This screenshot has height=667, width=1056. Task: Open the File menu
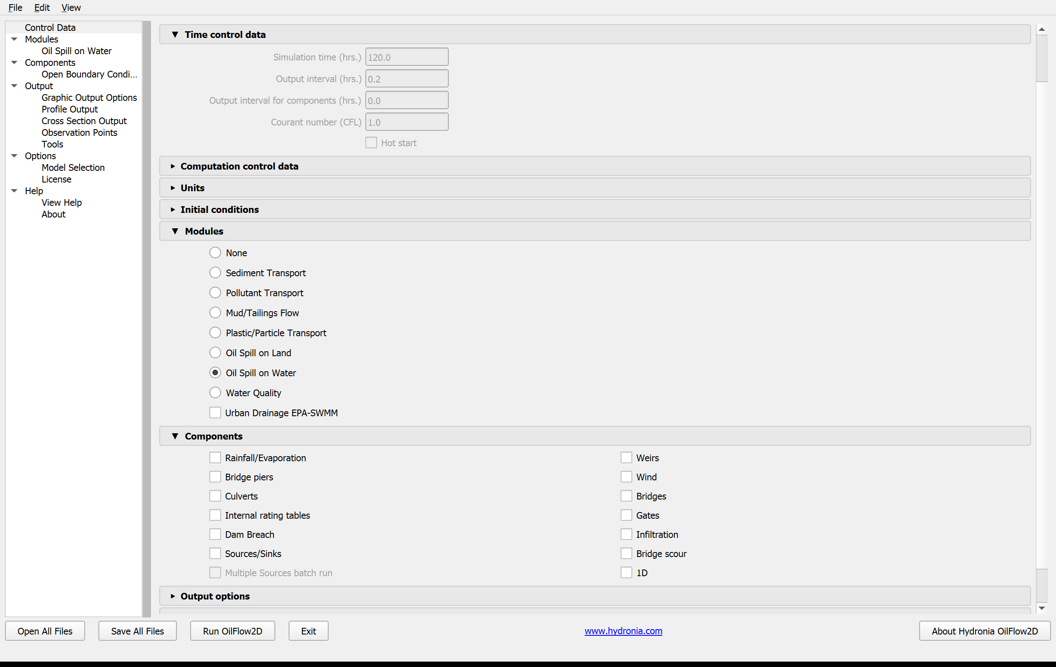(15, 7)
